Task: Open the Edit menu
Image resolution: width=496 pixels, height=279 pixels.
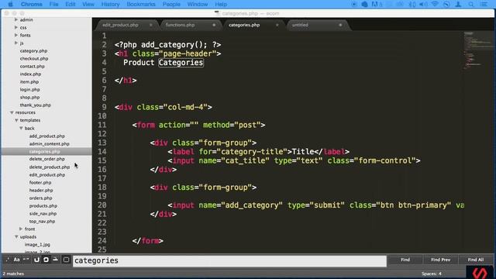Action: tap(71, 4)
